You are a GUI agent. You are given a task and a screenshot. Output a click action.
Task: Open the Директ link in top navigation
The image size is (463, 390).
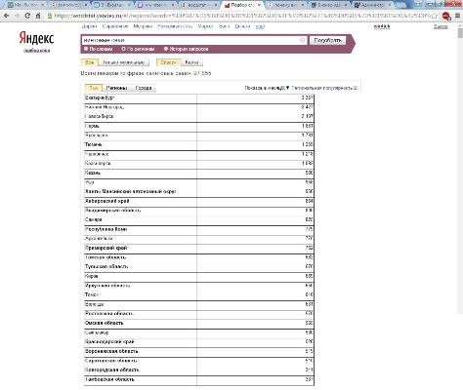click(x=89, y=26)
